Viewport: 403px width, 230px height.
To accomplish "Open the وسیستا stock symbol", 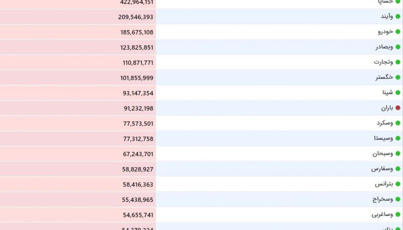I will tap(383, 138).
